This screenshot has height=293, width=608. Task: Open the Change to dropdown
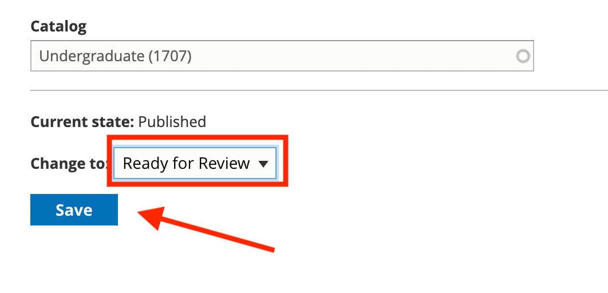point(195,163)
